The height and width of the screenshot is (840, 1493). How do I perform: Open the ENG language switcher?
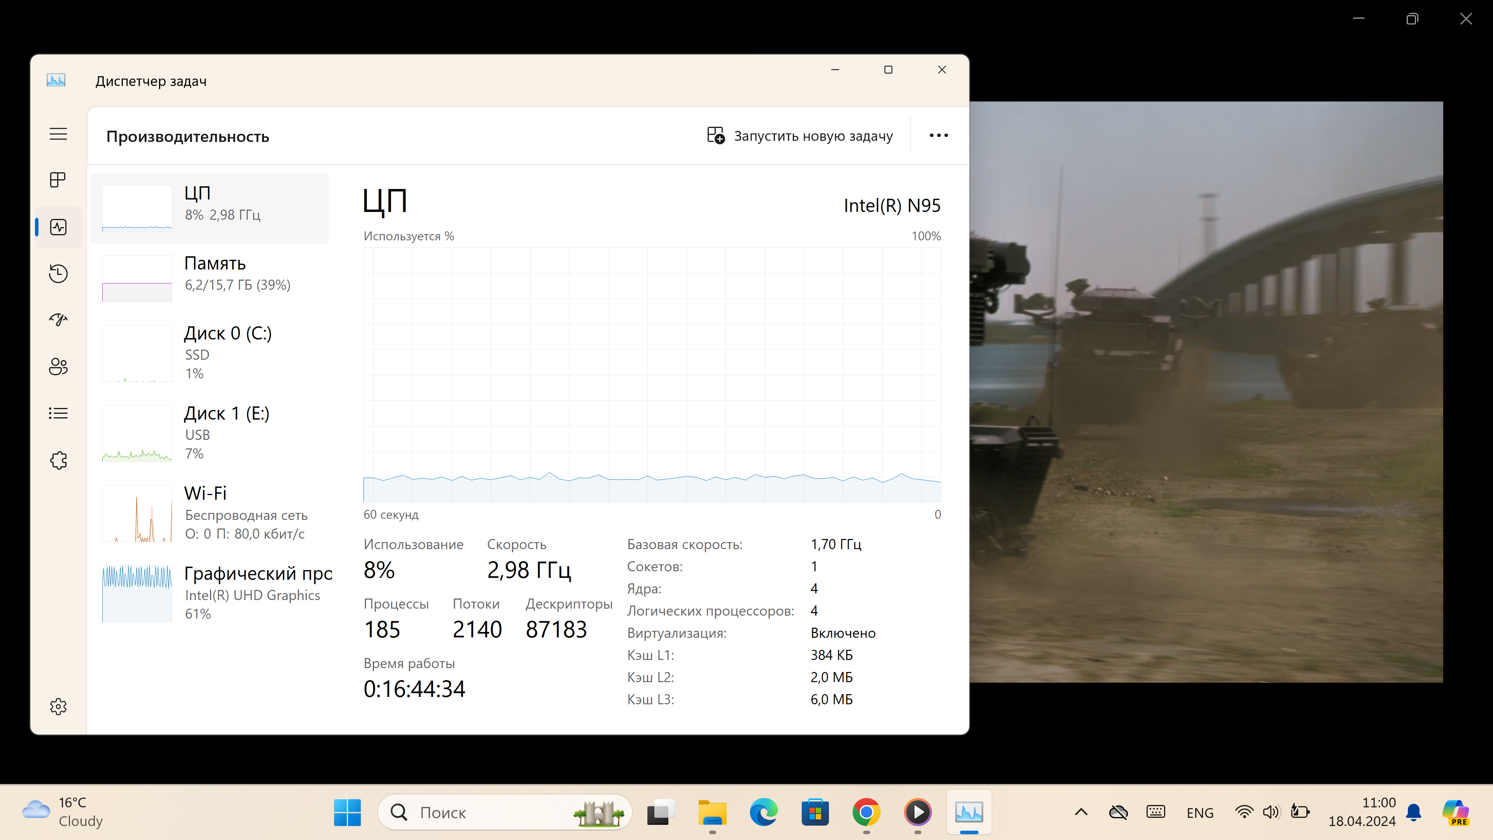pos(1200,813)
